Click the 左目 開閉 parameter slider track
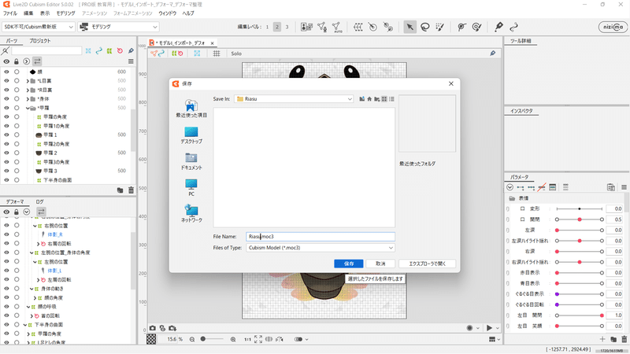The image size is (630, 354). (x=580, y=315)
